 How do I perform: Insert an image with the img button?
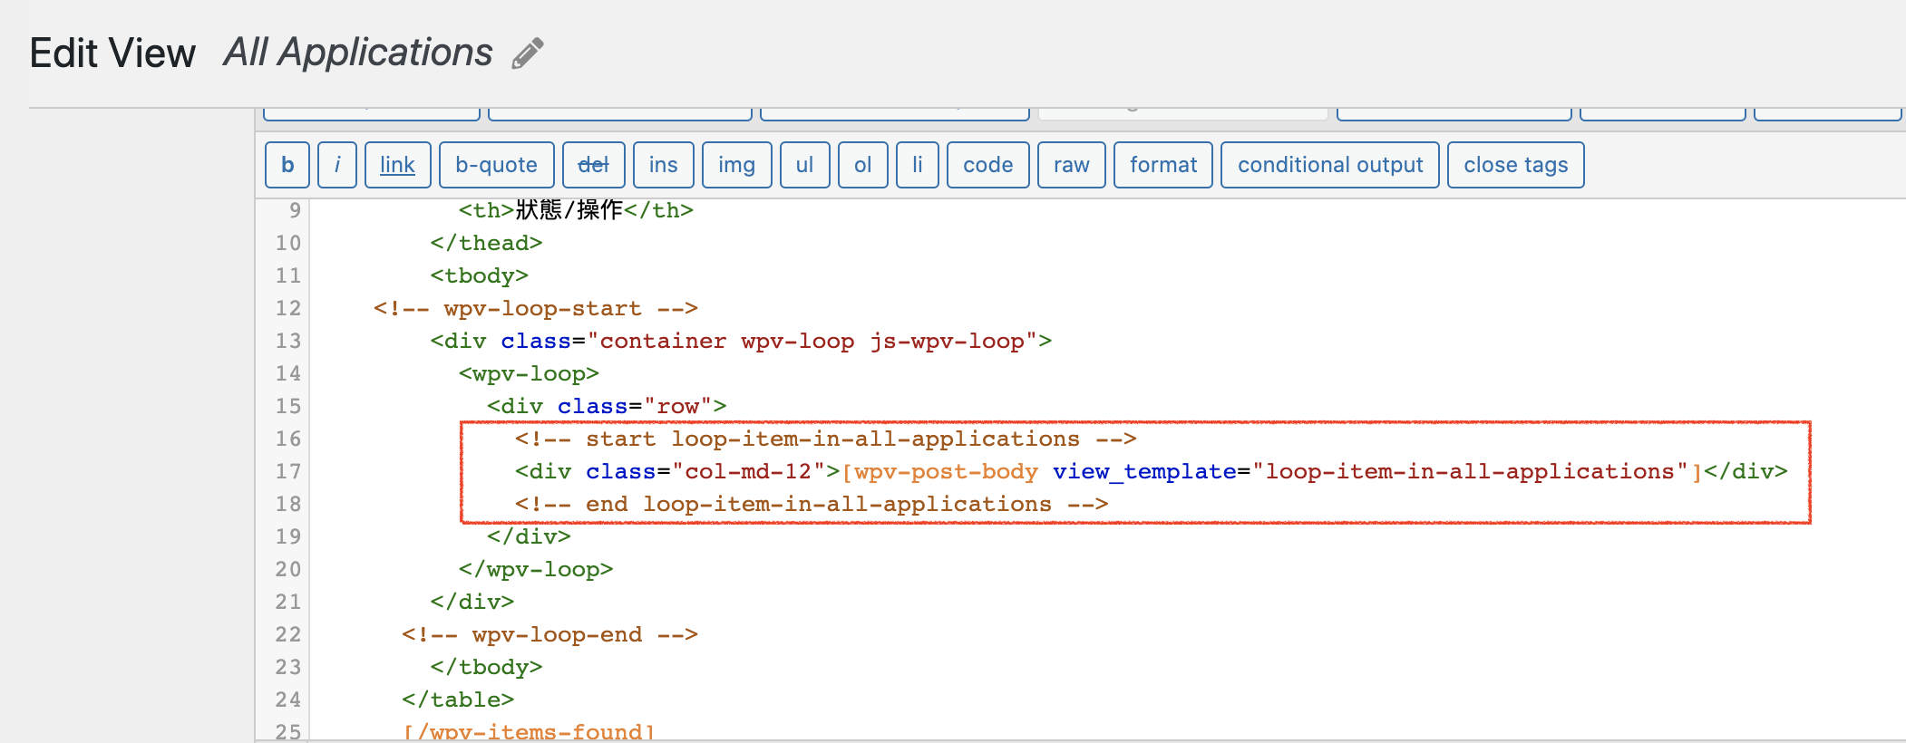coord(736,165)
